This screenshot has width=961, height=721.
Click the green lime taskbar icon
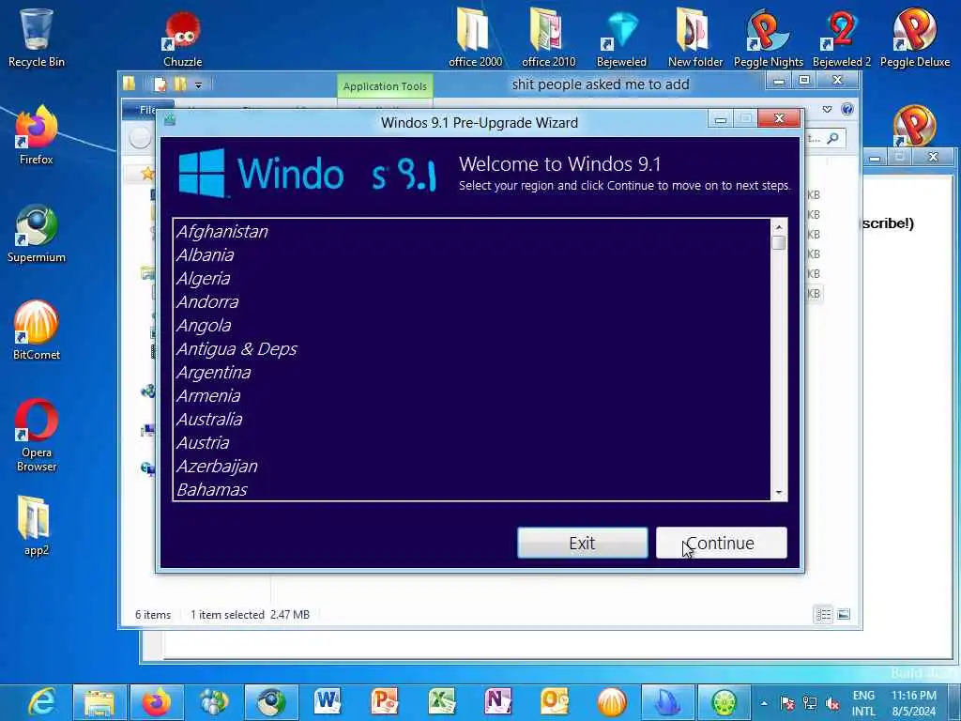pyautogui.click(x=725, y=702)
